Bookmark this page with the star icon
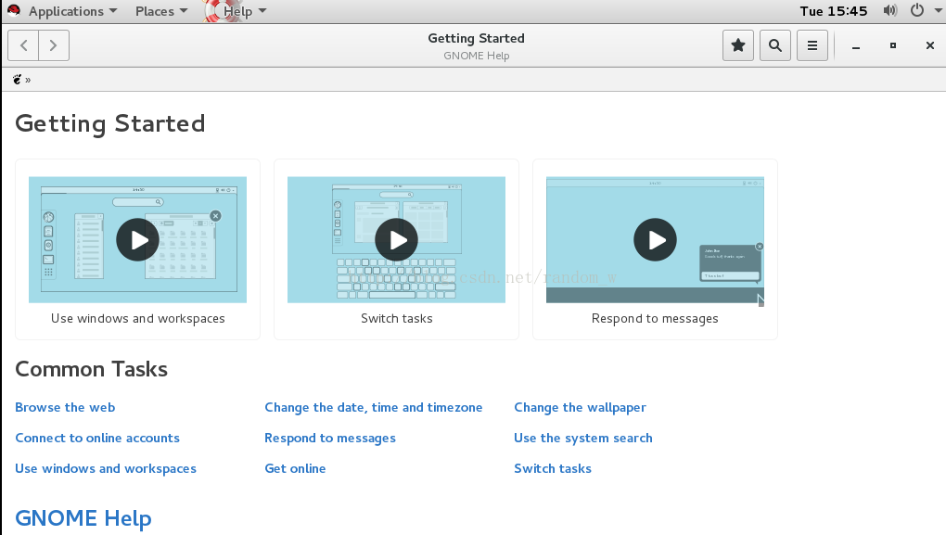This screenshot has width=946, height=535. 738,45
